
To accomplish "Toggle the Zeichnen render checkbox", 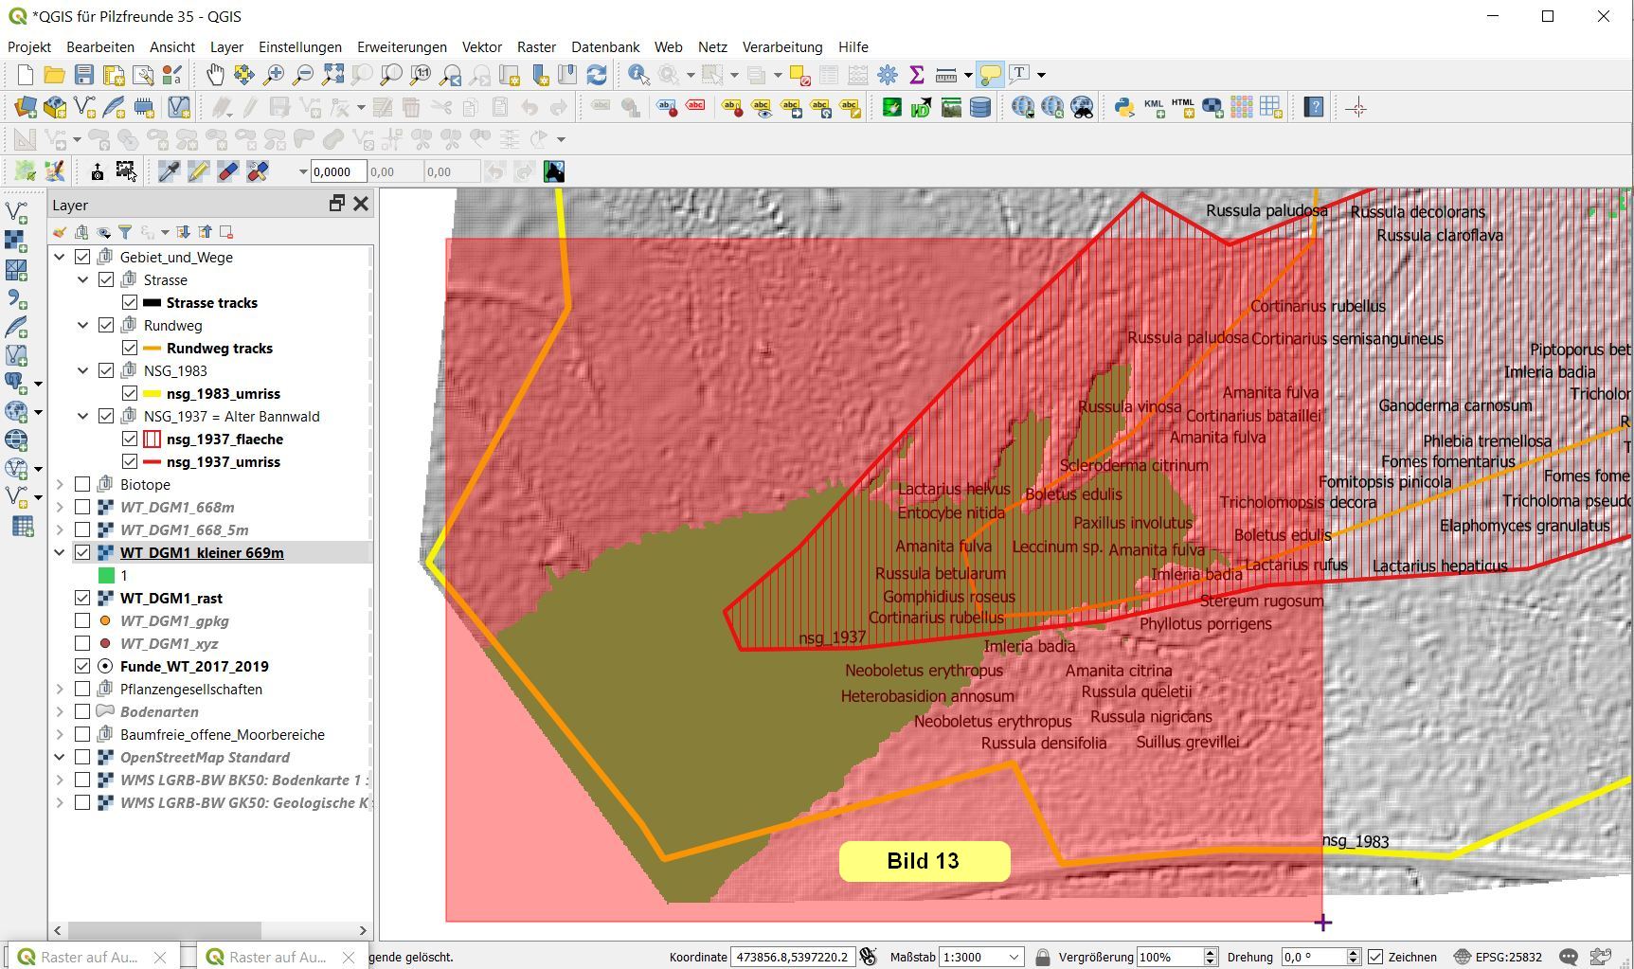I will click(1375, 957).
